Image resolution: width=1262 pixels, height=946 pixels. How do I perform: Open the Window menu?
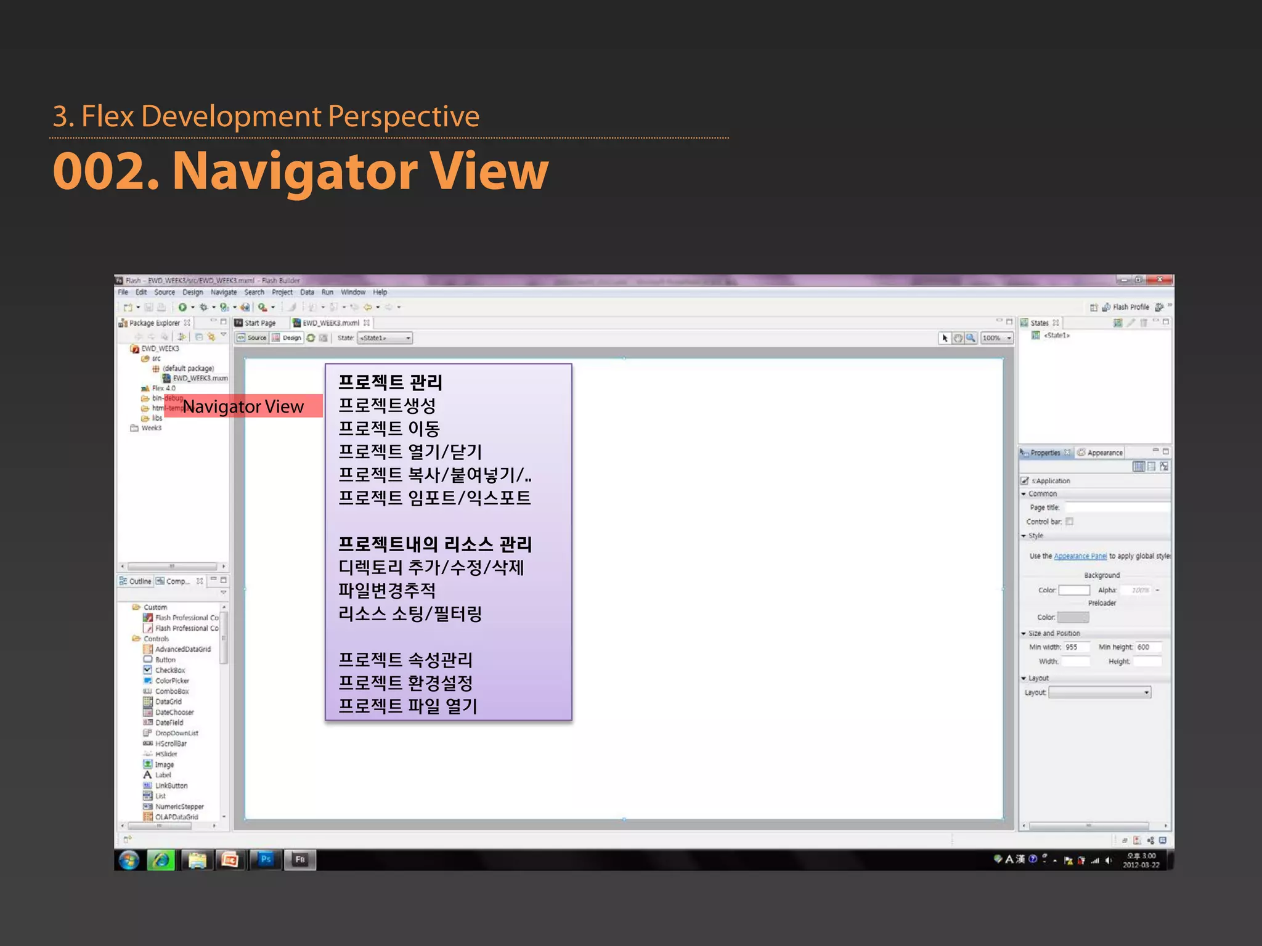coord(353,293)
